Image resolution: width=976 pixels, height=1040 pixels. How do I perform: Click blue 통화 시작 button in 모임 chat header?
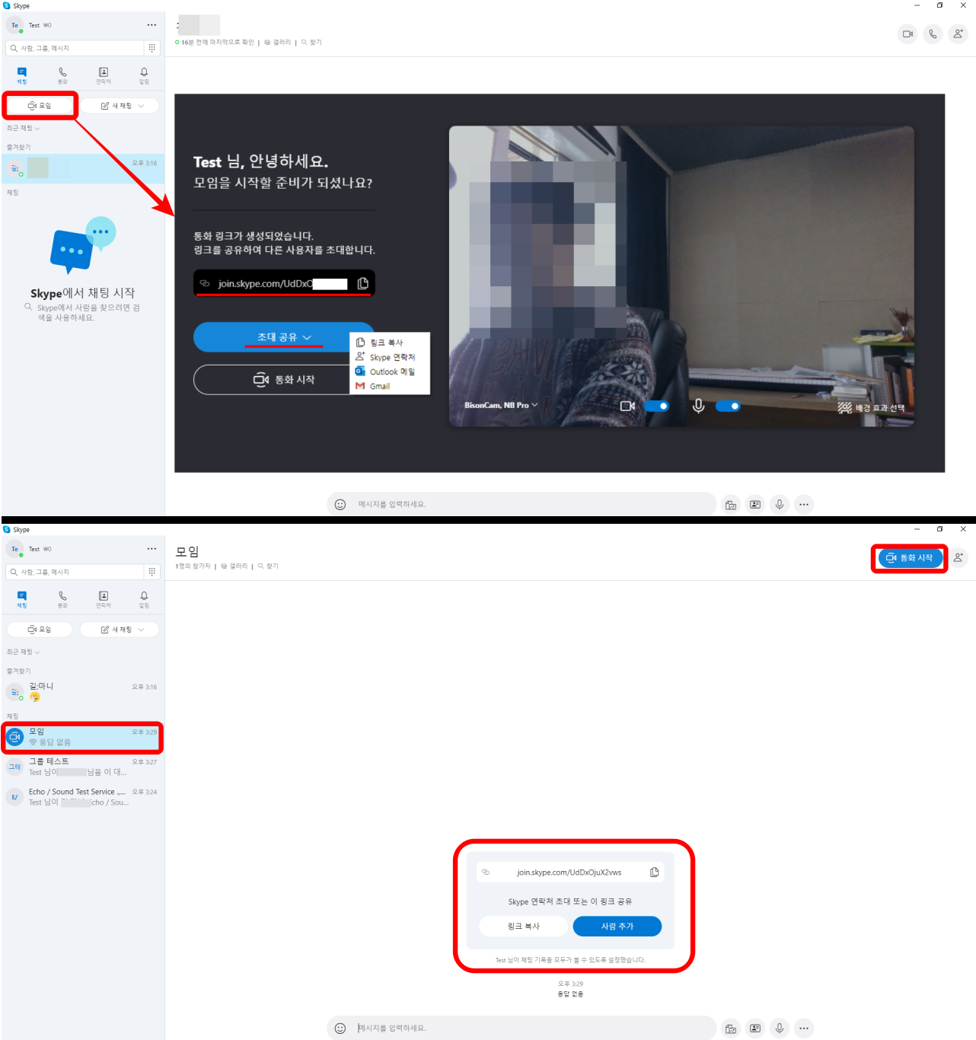click(x=910, y=558)
